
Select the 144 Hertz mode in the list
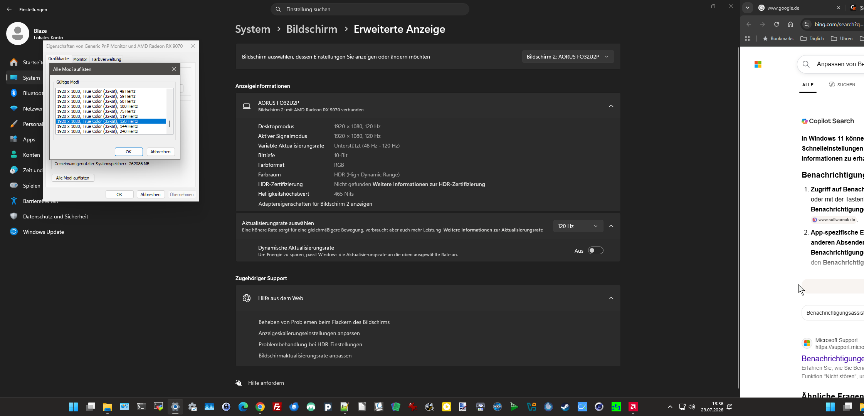pos(111,126)
